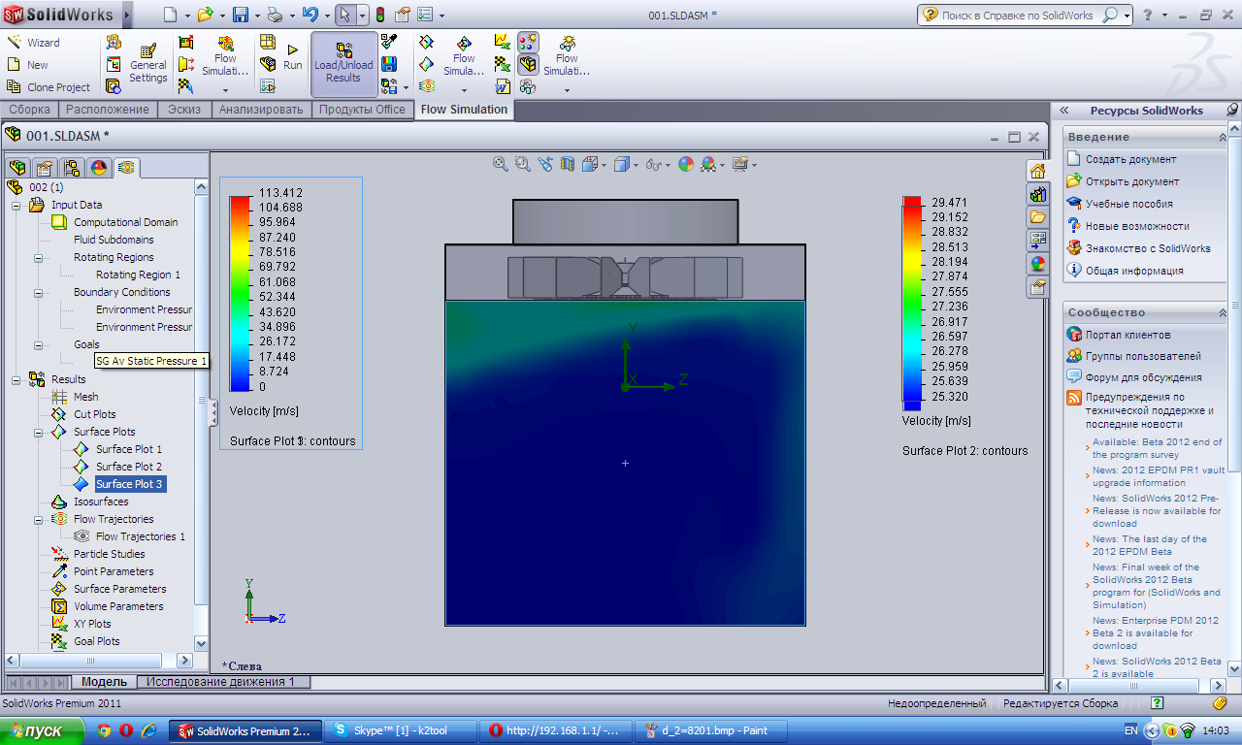The height and width of the screenshot is (745, 1242).
Task: Collapse the Input Data tree node
Action: [16, 205]
